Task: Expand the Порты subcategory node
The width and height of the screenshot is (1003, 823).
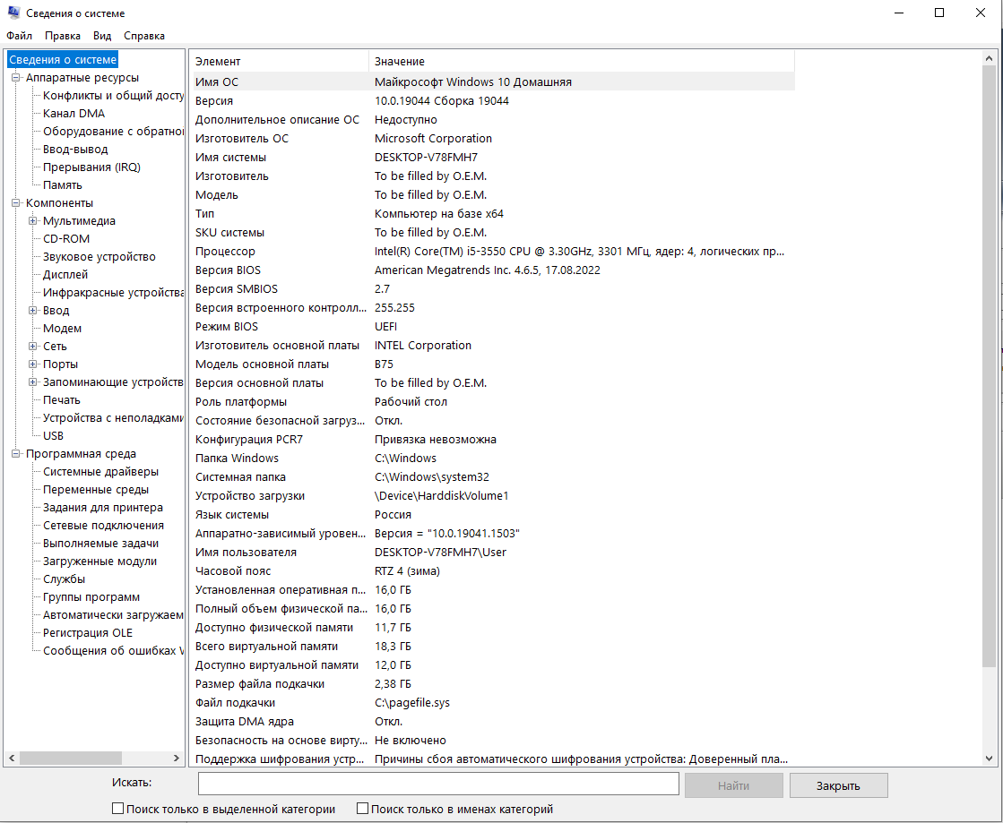Action: coord(33,364)
